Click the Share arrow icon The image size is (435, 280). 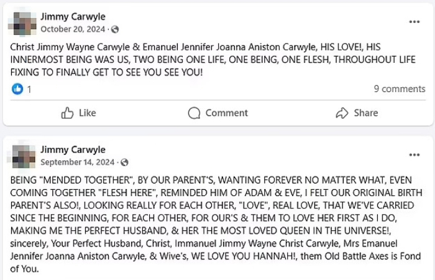341,113
